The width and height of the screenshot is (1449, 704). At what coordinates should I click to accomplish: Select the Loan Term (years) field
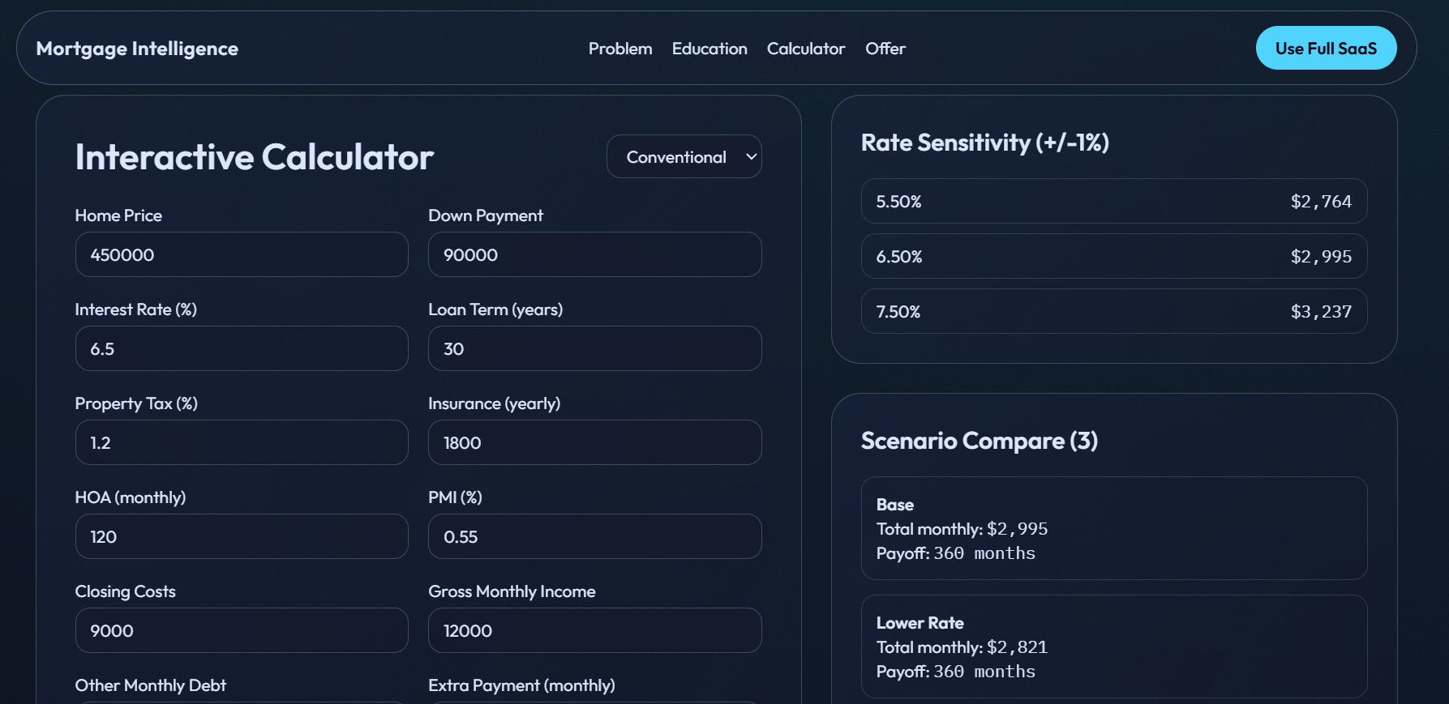tap(594, 348)
